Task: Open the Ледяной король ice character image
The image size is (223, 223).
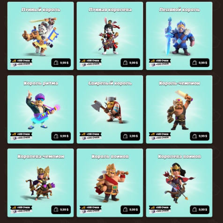Action: 179,36
